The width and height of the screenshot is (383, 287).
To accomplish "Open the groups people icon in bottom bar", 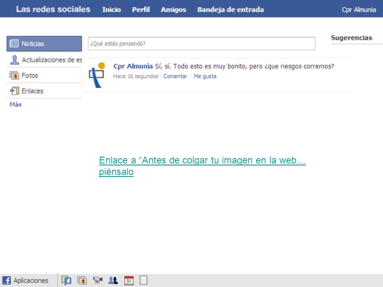I will tap(113, 280).
